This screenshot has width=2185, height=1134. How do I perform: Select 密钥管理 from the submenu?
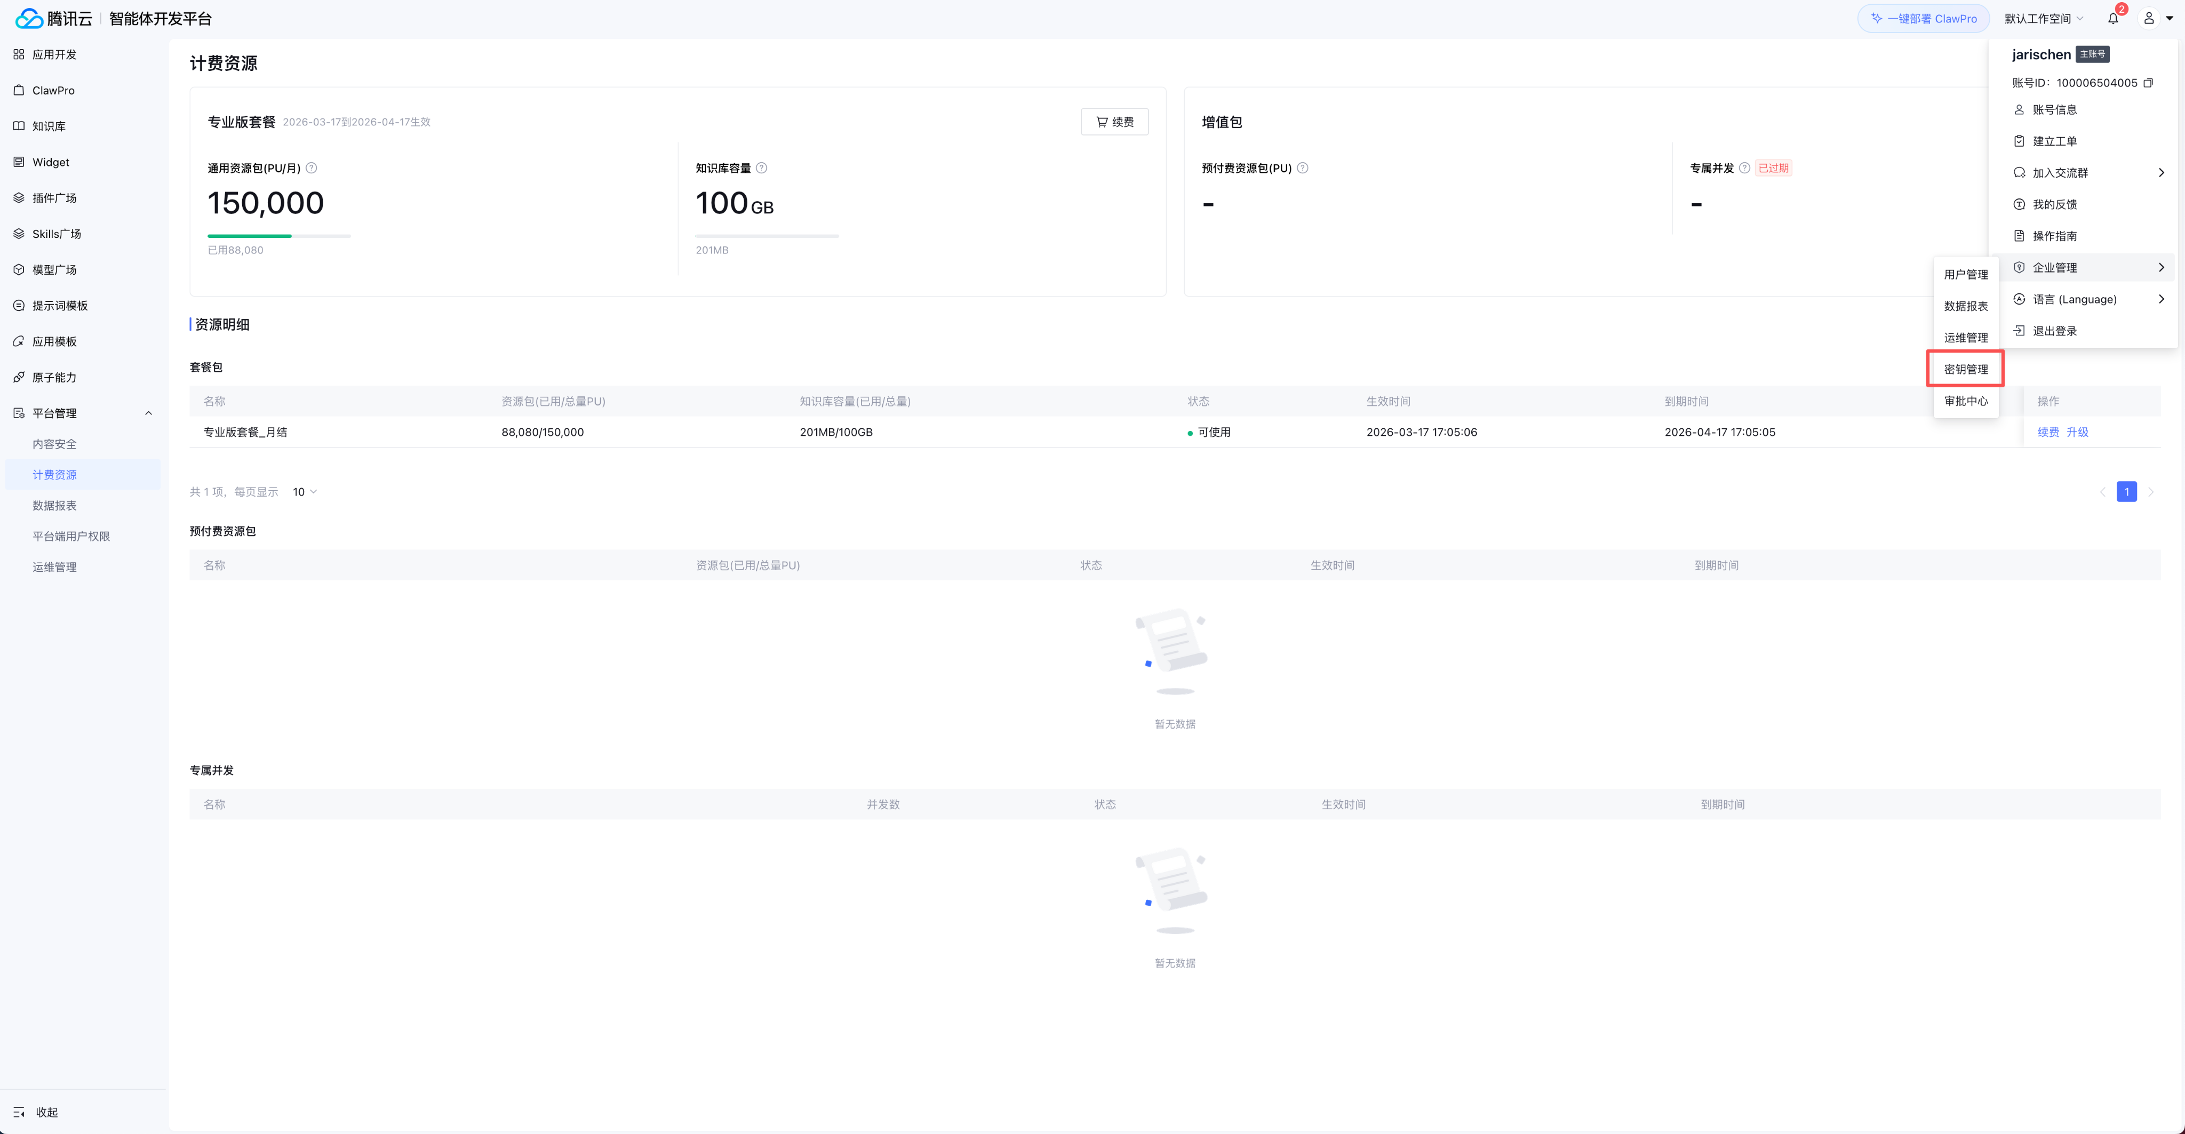[1965, 369]
